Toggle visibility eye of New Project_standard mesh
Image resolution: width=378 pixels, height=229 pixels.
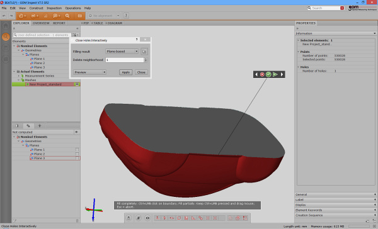[77, 84]
